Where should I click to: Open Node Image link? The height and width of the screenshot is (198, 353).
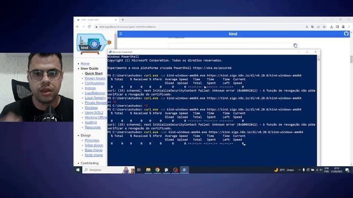click(x=94, y=155)
